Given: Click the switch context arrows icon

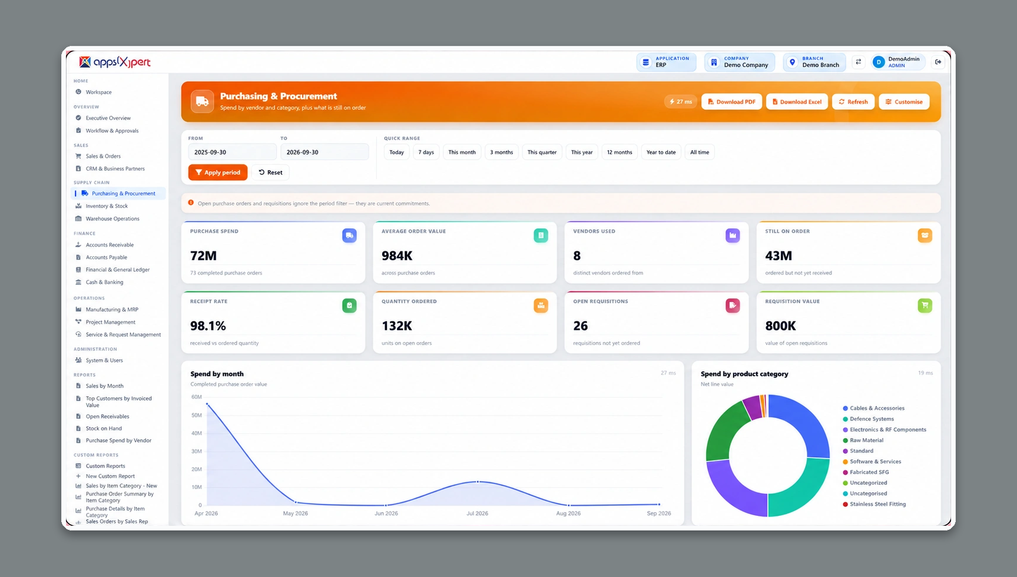Looking at the screenshot, I should click(859, 62).
